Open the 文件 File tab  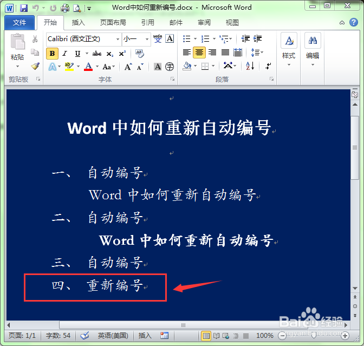pyautogui.click(x=19, y=23)
